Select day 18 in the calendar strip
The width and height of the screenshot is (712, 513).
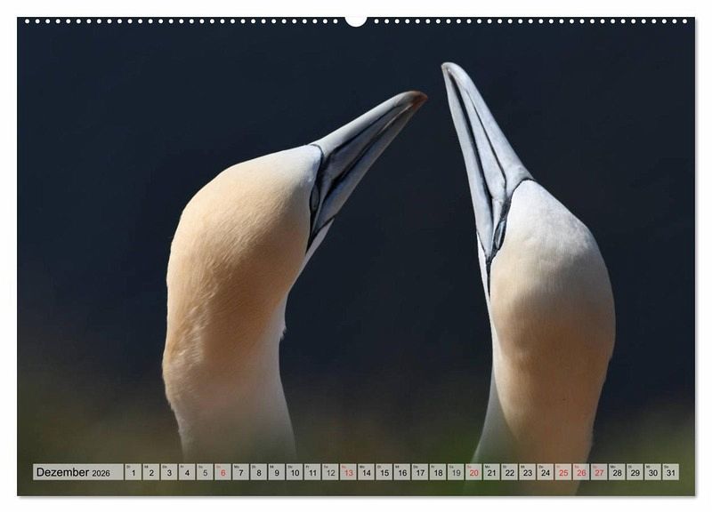coord(438,472)
